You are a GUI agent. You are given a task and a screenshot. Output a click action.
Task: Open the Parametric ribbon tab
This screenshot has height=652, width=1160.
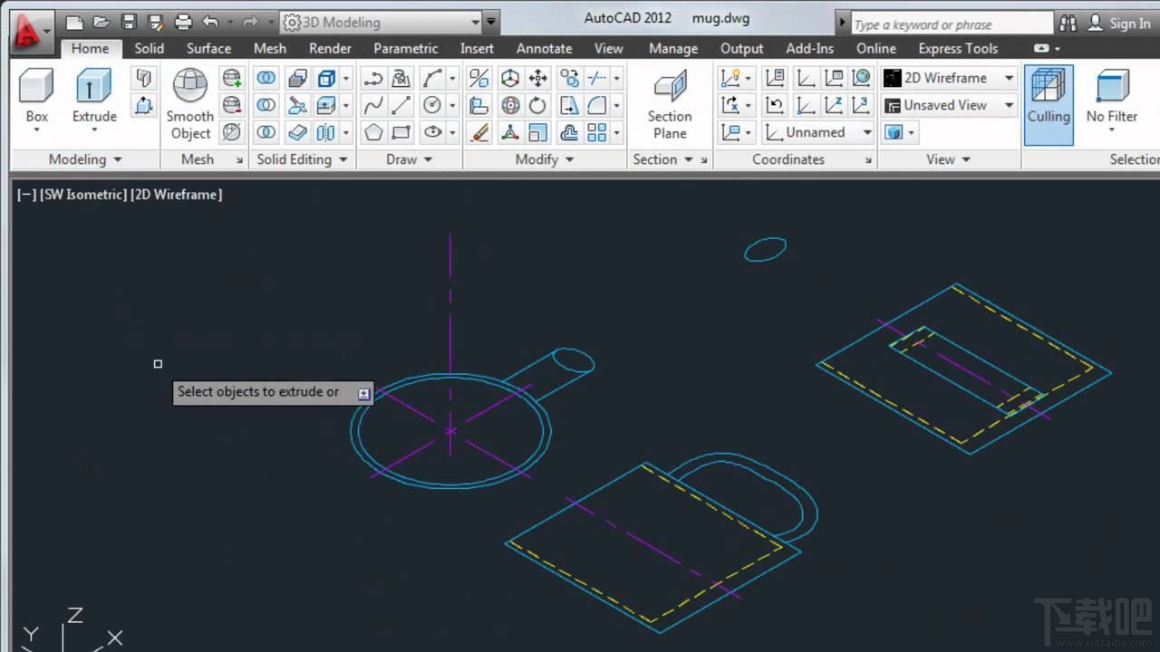pos(405,48)
